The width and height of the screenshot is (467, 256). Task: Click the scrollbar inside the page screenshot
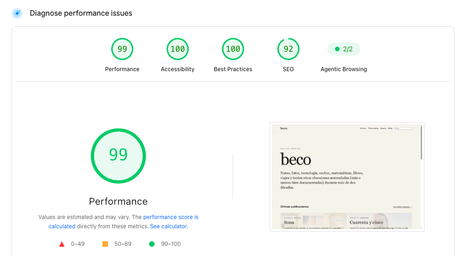(x=421, y=143)
